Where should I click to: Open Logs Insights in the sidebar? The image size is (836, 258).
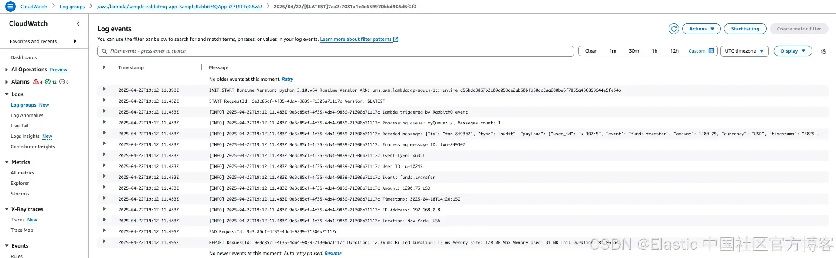coord(25,136)
